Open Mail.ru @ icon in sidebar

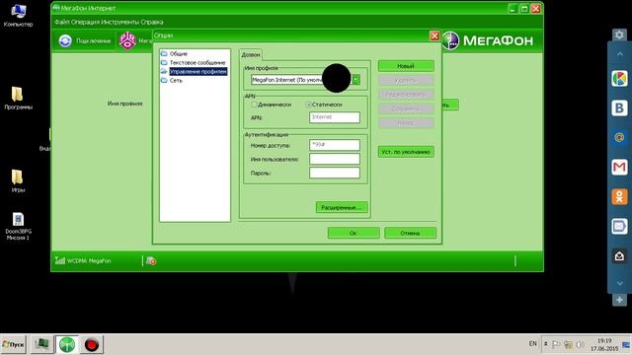(619, 138)
